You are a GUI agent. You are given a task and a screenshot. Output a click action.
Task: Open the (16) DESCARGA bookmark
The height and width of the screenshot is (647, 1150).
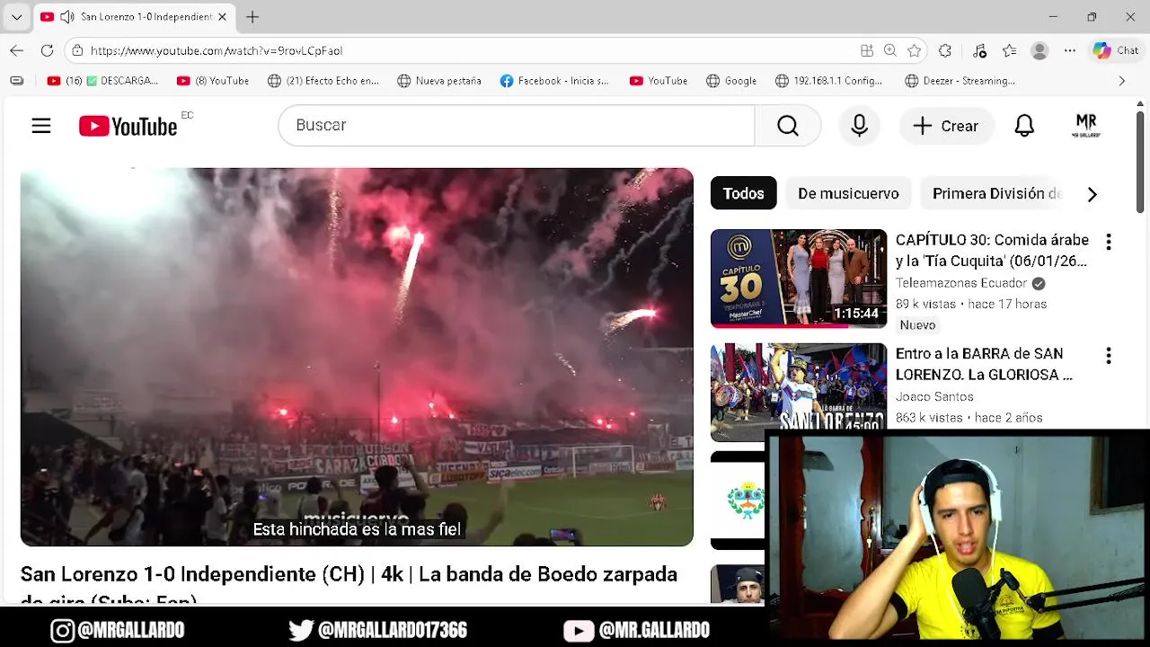point(102,81)
